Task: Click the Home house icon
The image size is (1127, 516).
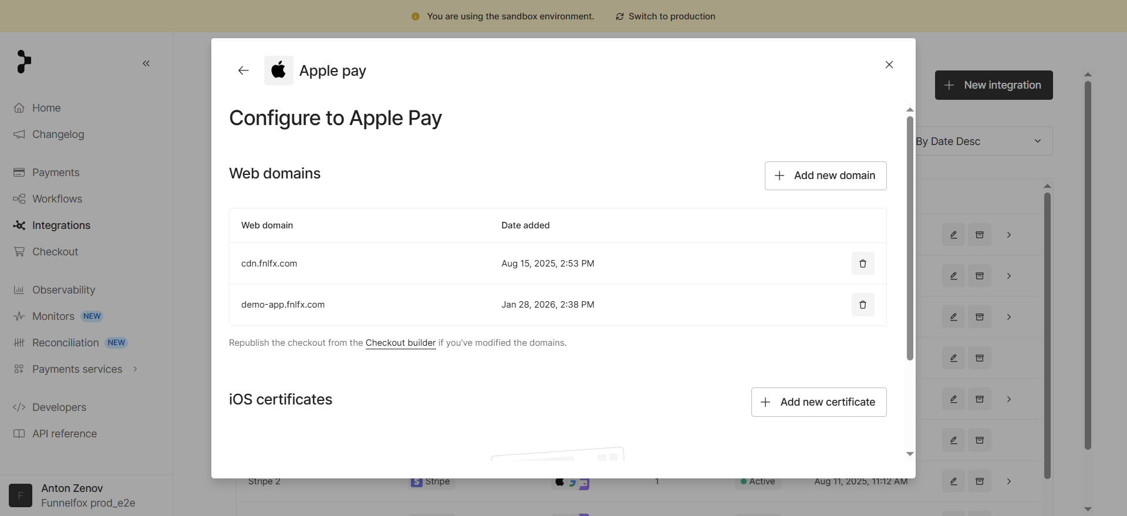Action: [x=19, y=108]
